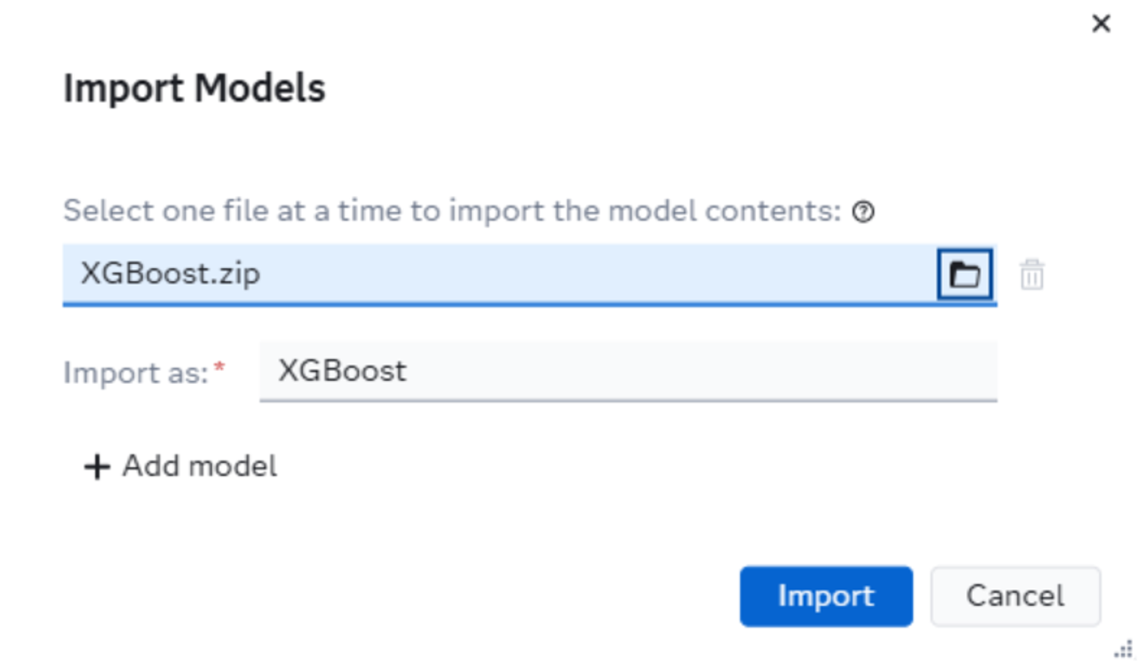Click the "Select one file at a time" instruction
The image size is (1139, 662).
point(452,210)
